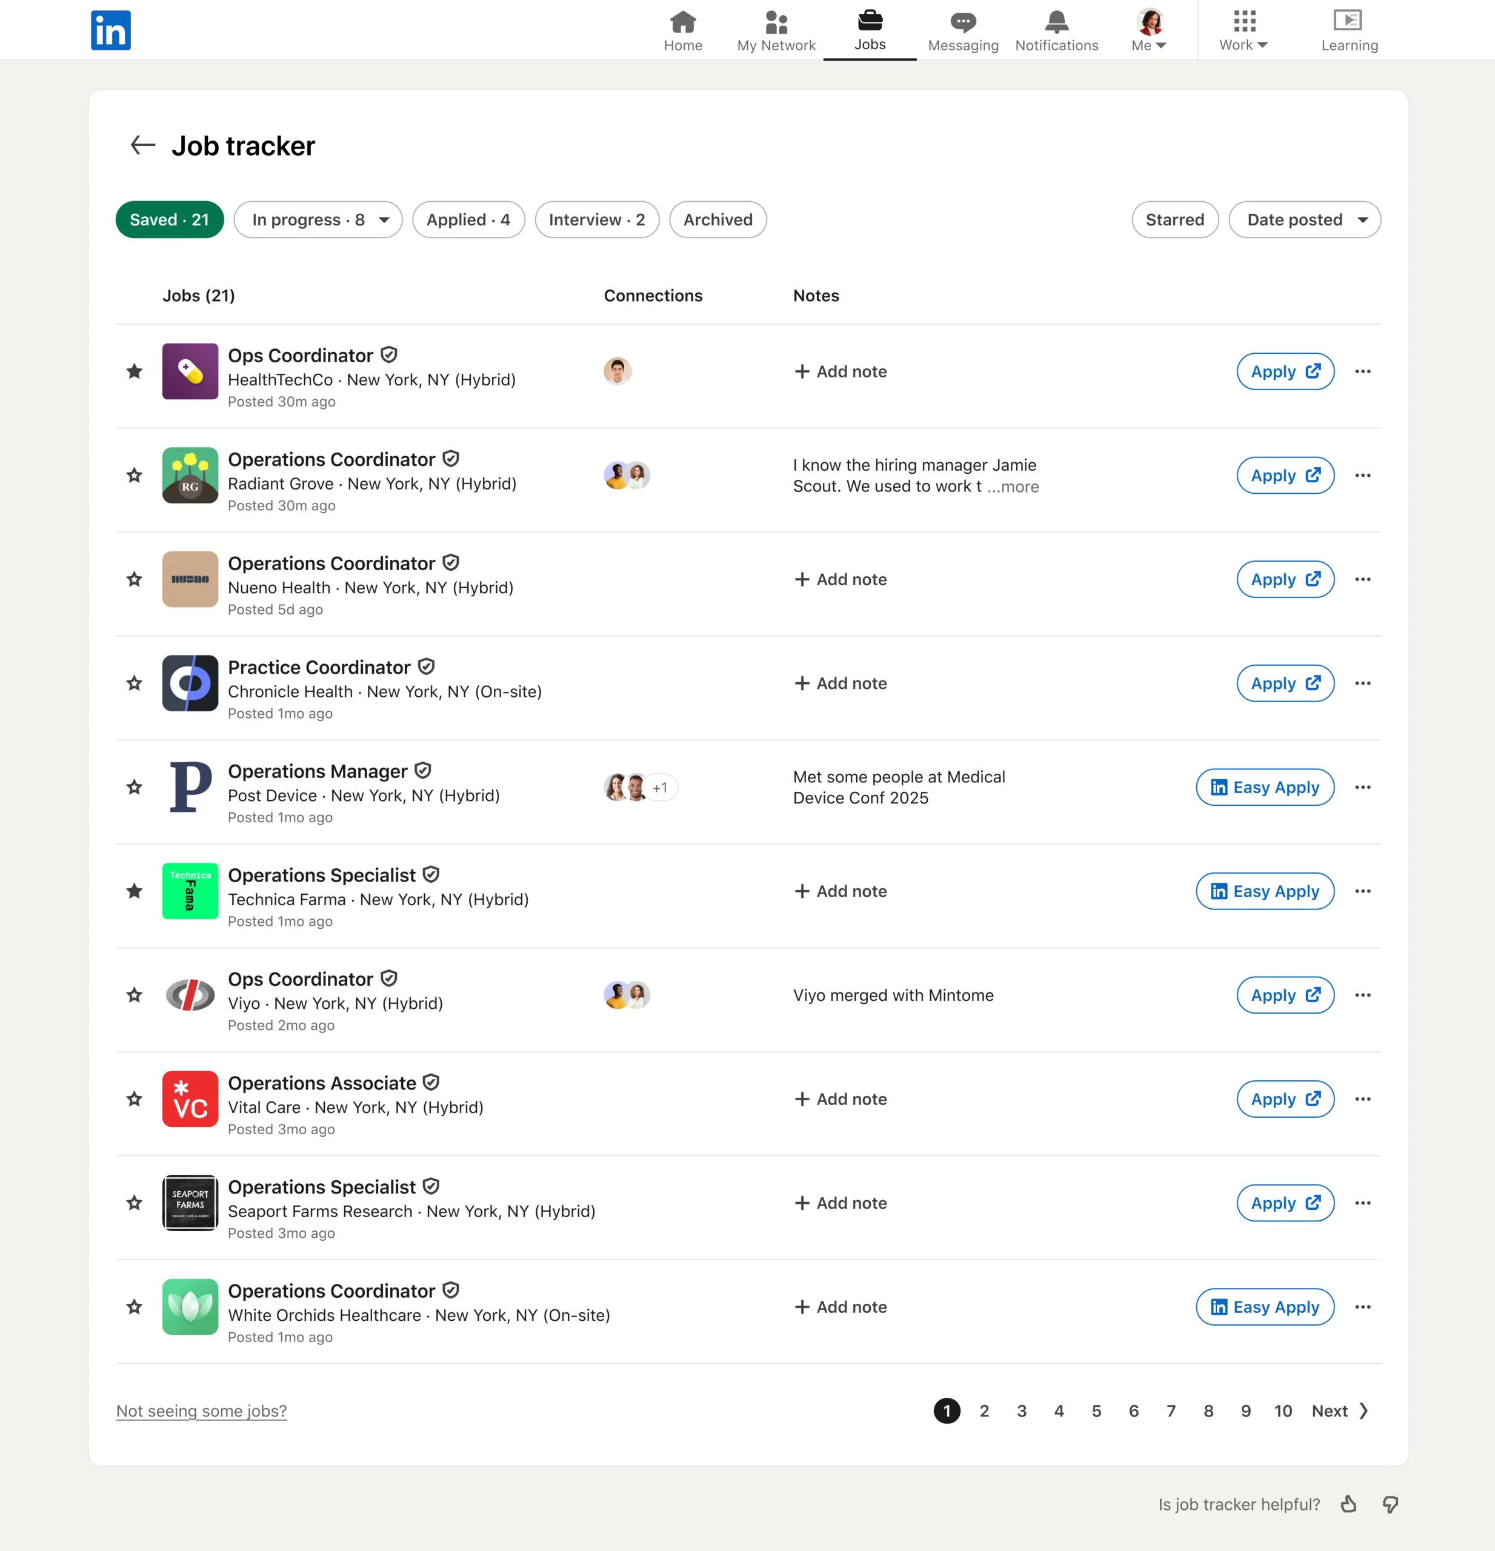Open the LinkedIn Jobs tab icon
The height and width of the screenshot is (1551, 1495).
click(870, 21)
